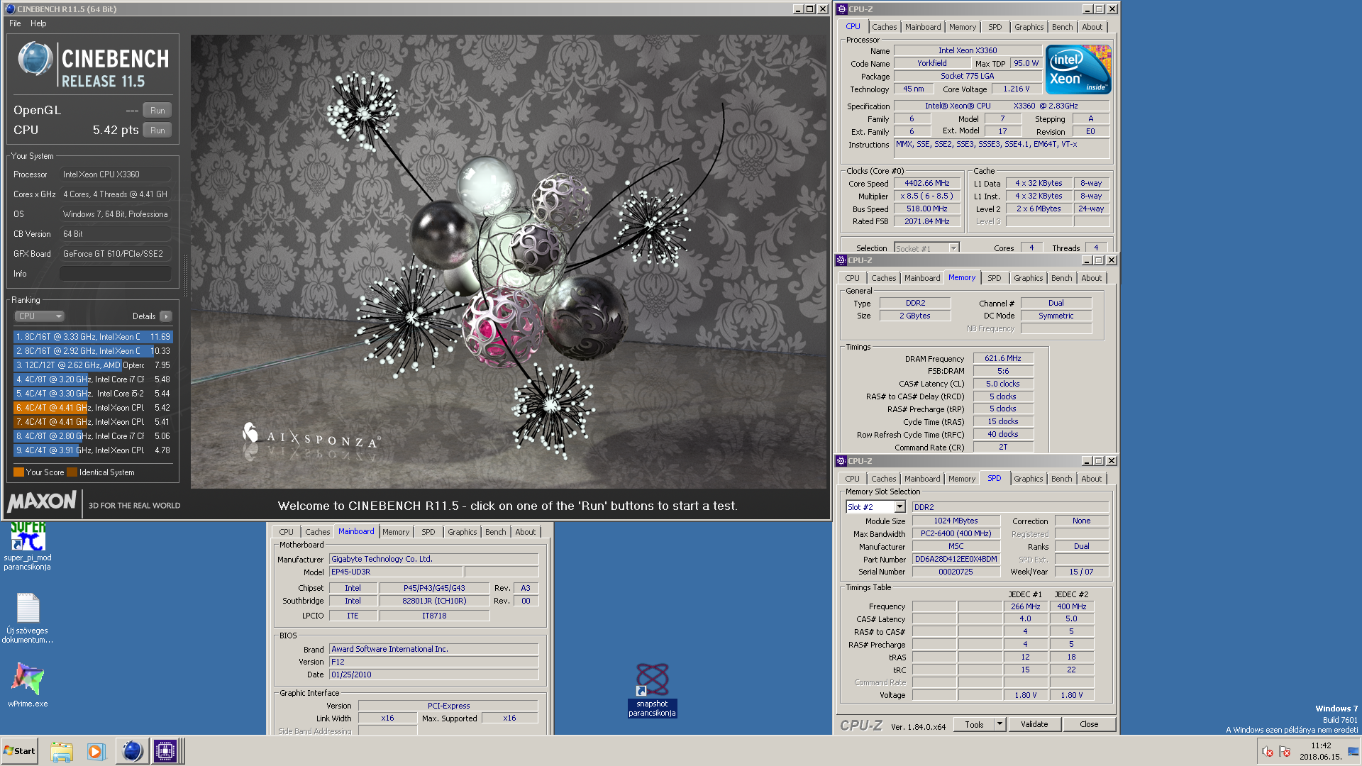The width and height of the screenshot is (1362, 766).
Task: Click the Max Bandwidth PC2-6400 (400 MHz) value
Action: click(x=956, y=533)
